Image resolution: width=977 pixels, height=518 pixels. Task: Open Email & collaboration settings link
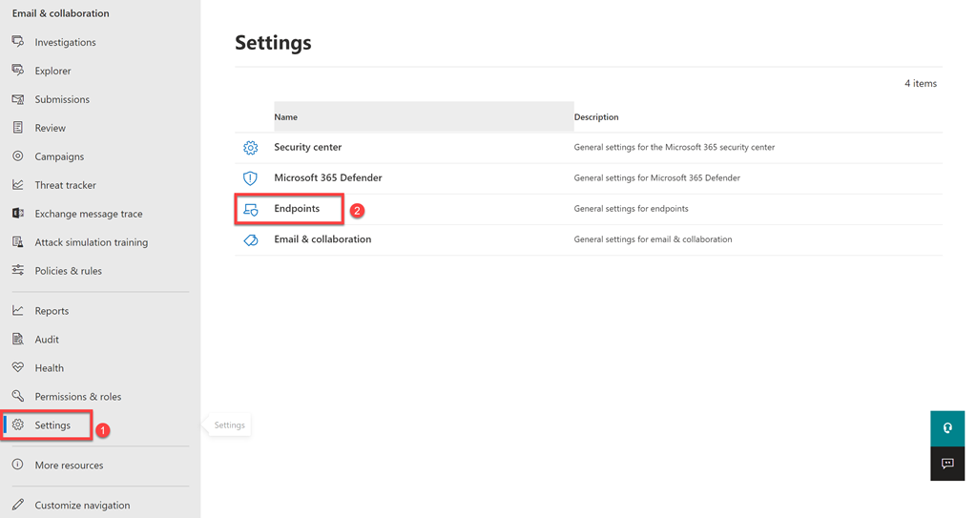click(x=322, y=239)
